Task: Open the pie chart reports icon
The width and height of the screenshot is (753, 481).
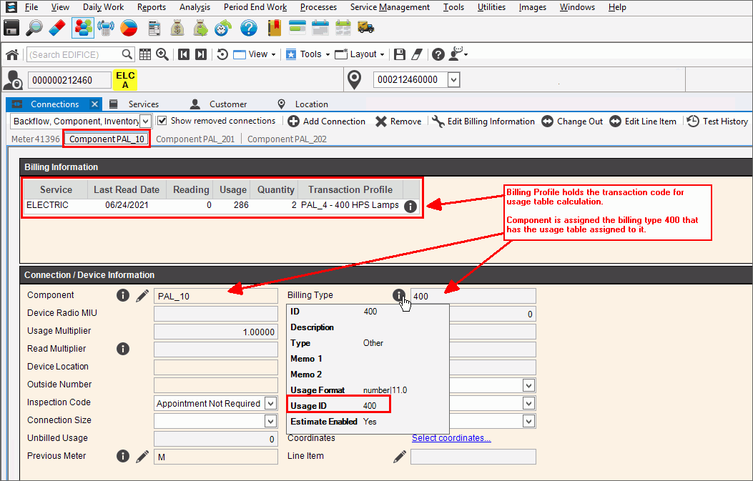Action: 129,28
